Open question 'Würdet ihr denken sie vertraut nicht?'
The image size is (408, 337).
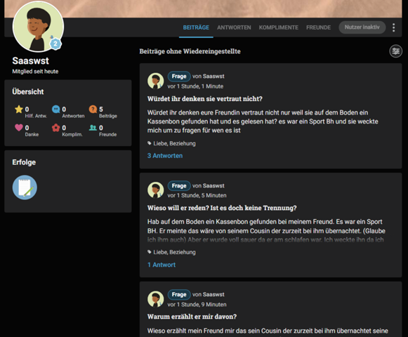click(x=205, y=99)
